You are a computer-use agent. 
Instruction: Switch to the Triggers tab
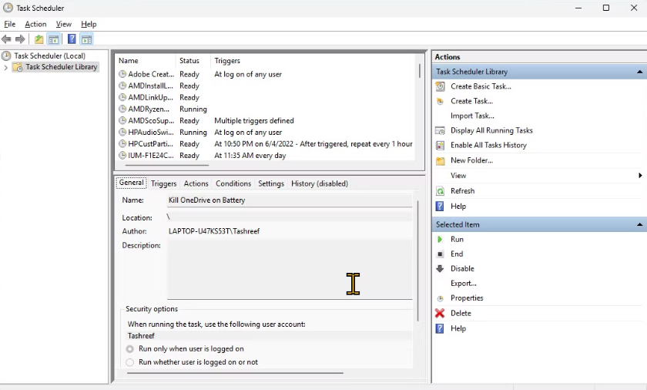pyautogui.click(x=163, y=183)
